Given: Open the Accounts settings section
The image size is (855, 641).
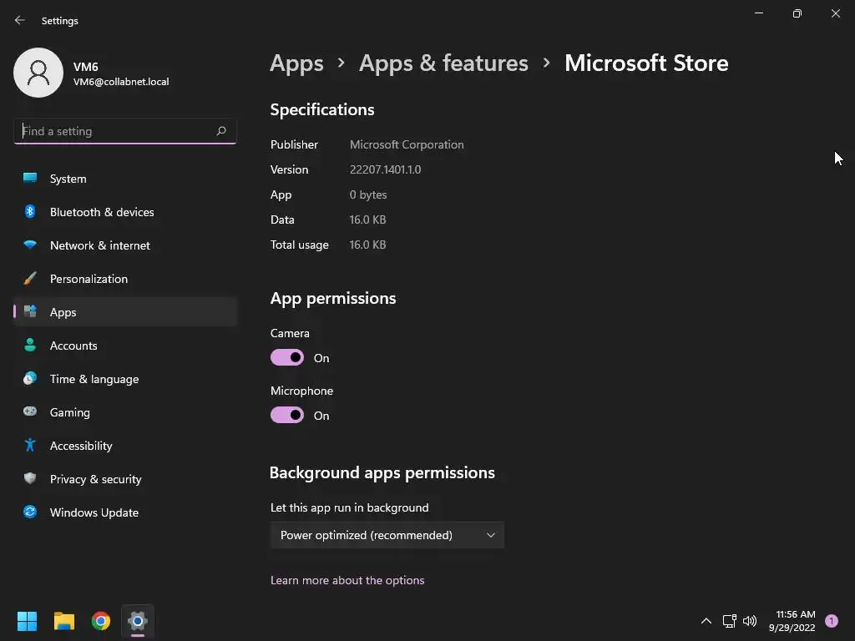Looking at the screenshot, I should click(73, 346).
